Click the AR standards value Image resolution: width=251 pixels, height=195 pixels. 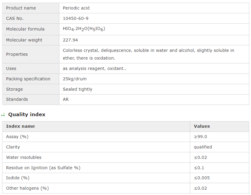66,99
